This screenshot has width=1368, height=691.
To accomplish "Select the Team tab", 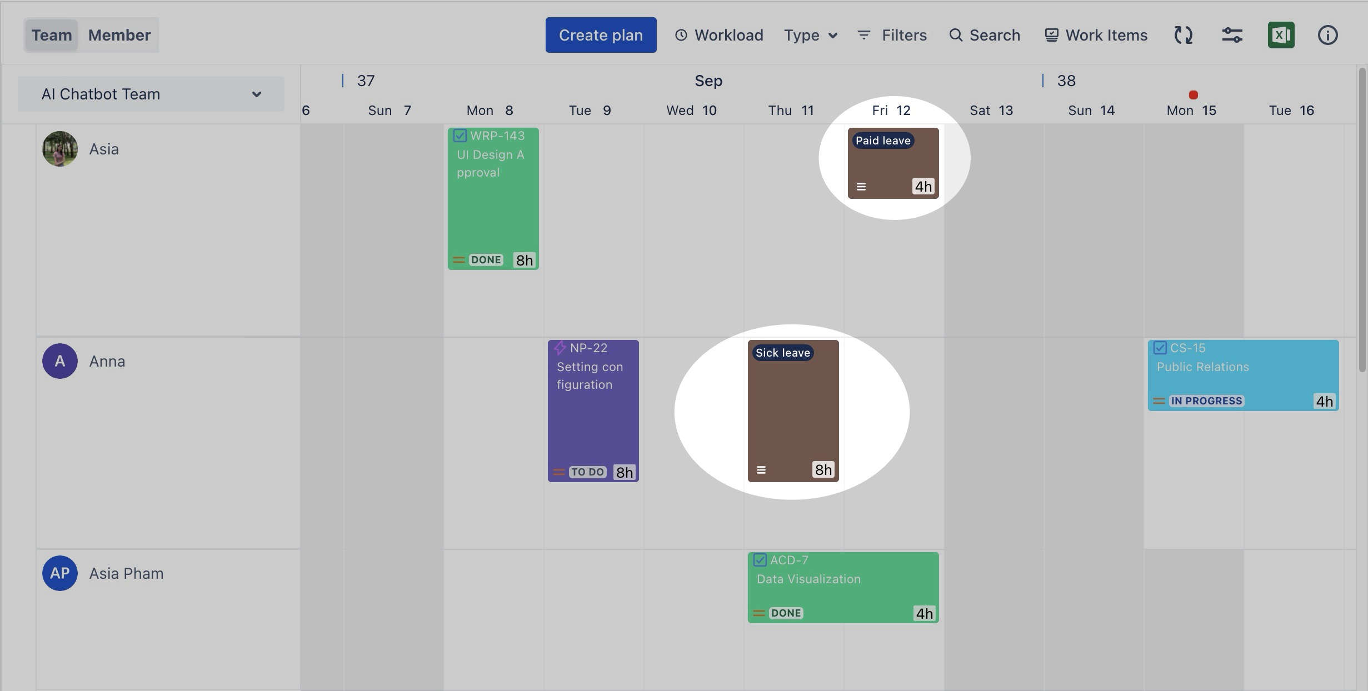I will point(52,35).
